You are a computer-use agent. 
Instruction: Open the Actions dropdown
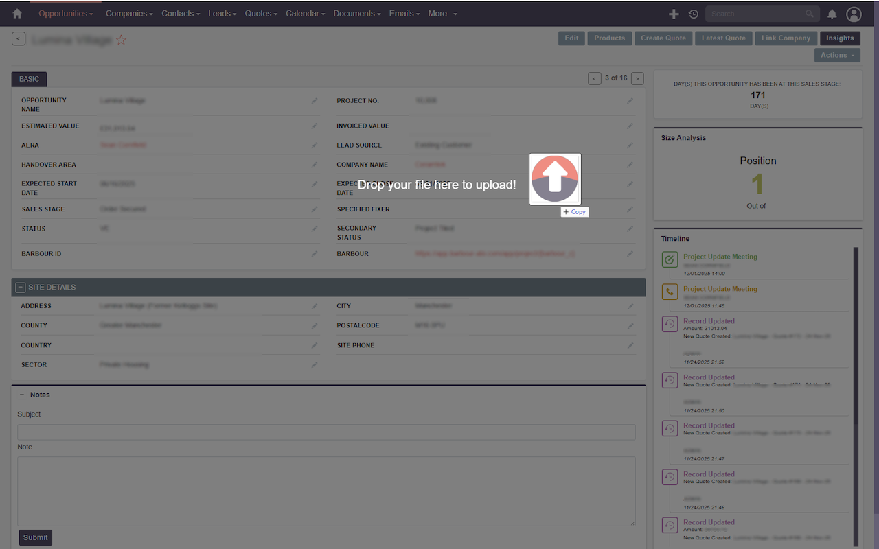[837, 54]
